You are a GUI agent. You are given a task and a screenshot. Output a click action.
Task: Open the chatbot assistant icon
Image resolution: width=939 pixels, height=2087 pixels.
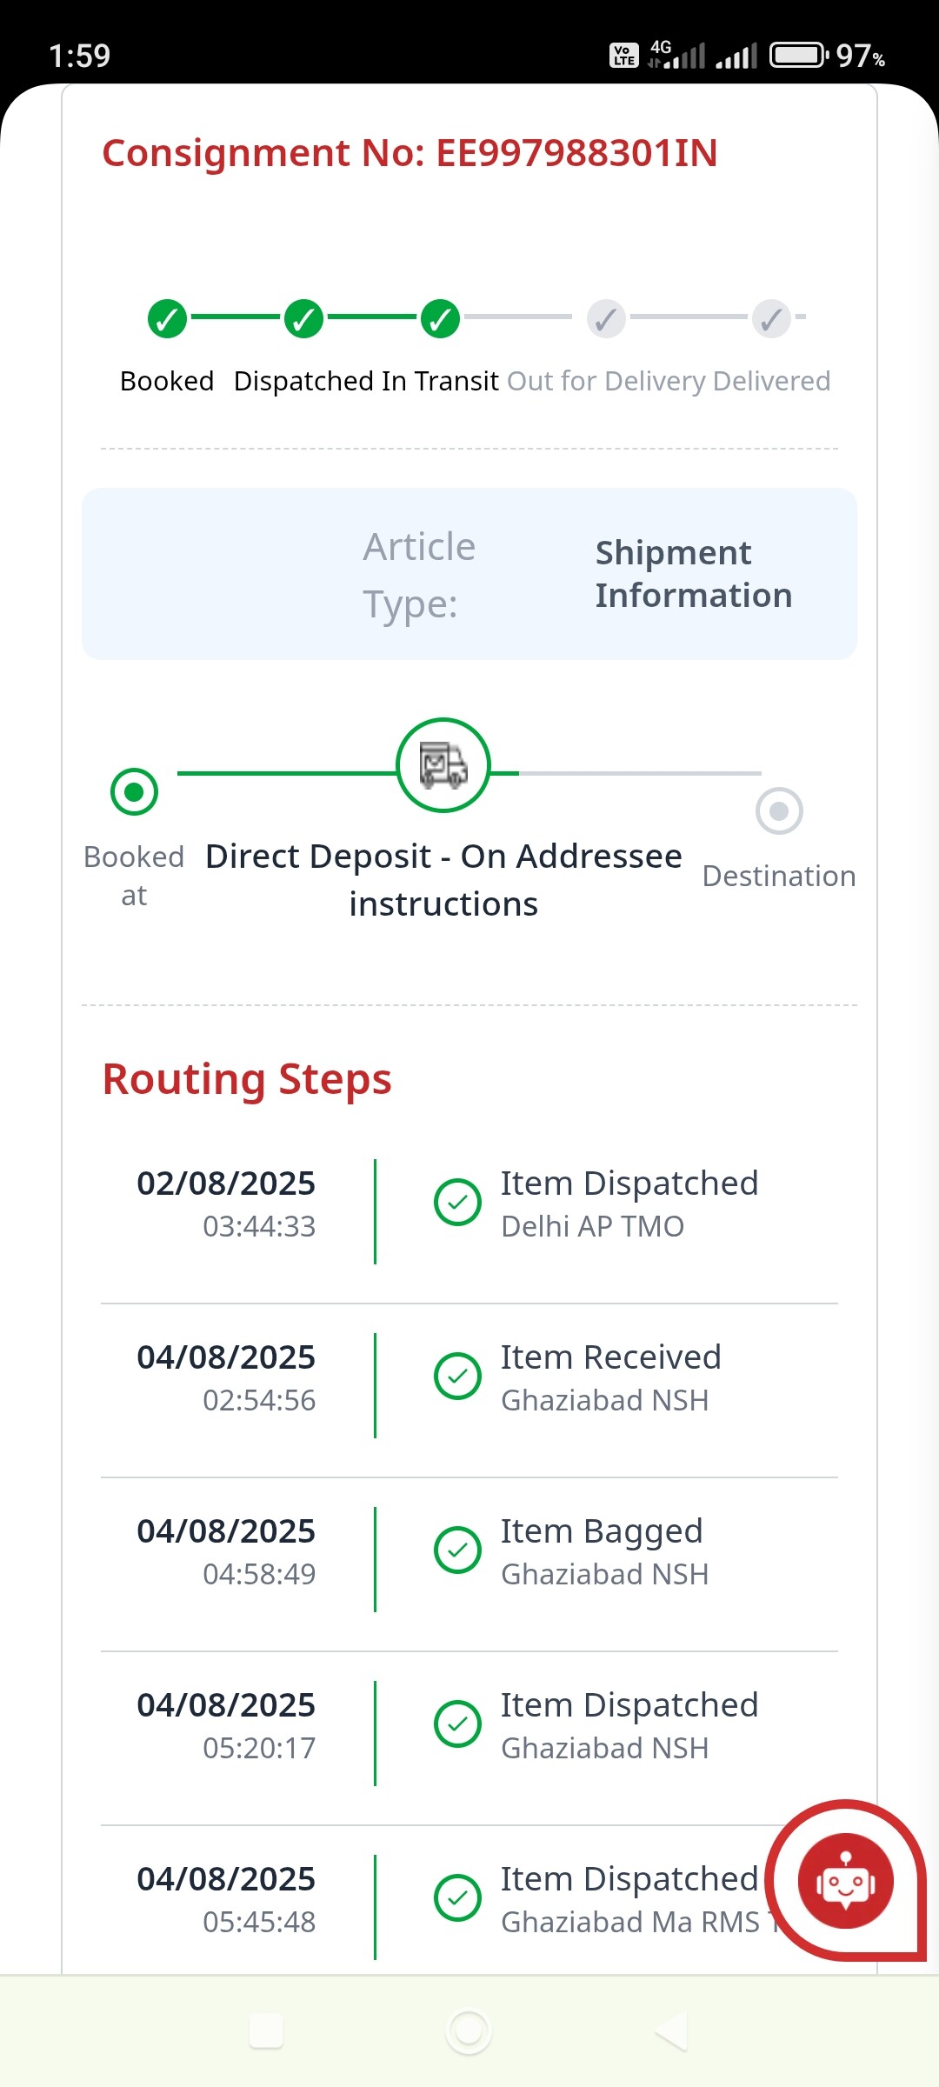[x=845, y=1882]
